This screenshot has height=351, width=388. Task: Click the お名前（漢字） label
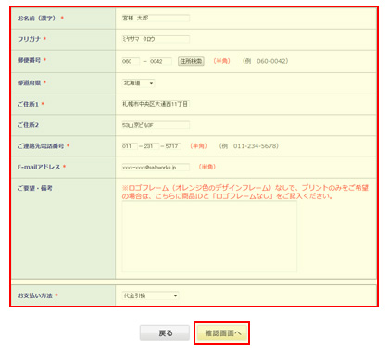click(x=37, y=19)
